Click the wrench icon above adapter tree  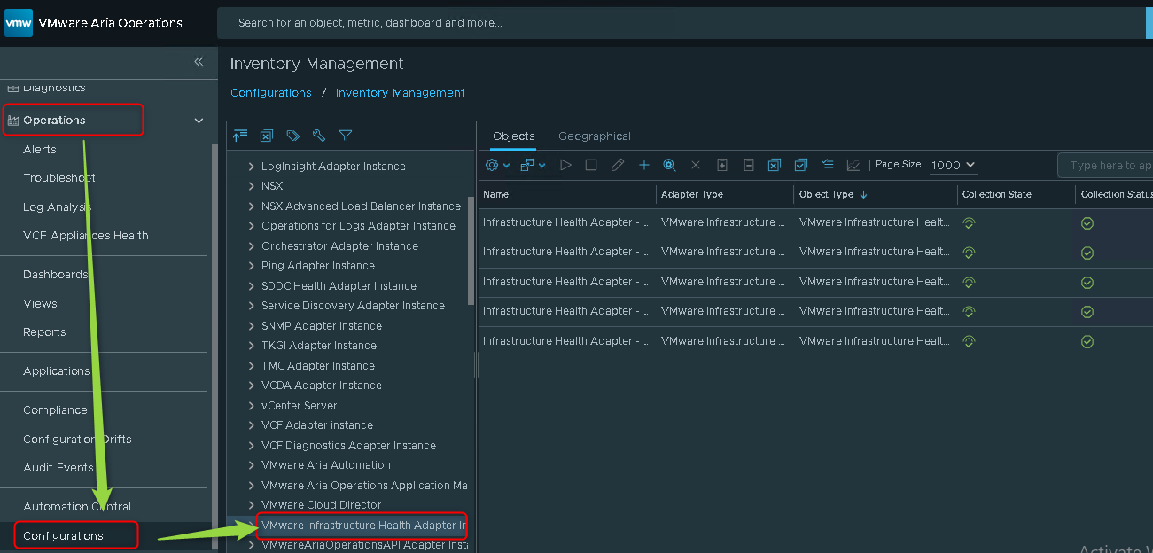(319, 136)
